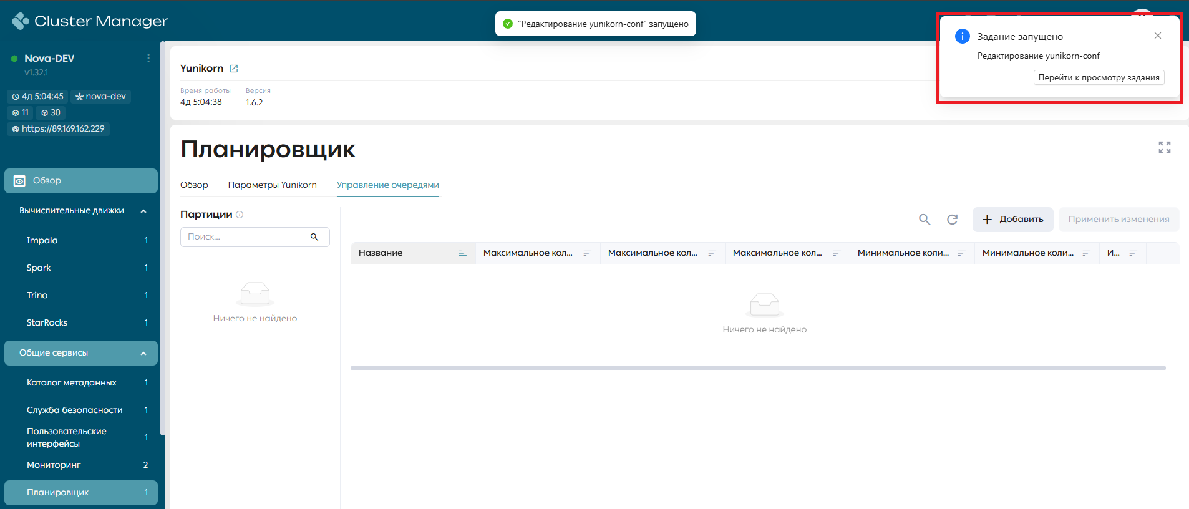Open Каталог метаданных in the sidebar

(x=81, y=382)
